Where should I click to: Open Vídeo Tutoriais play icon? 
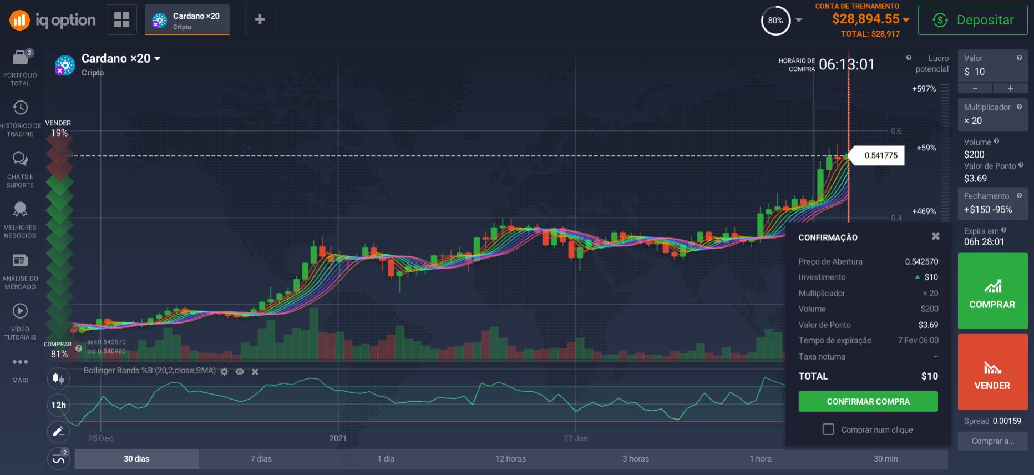coord(20,311)
